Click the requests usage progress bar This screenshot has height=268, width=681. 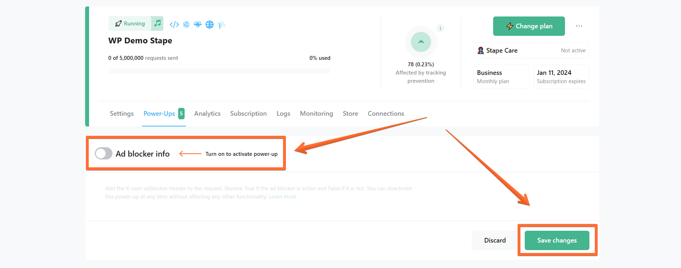pyautogui.click(x=219, y=71)
